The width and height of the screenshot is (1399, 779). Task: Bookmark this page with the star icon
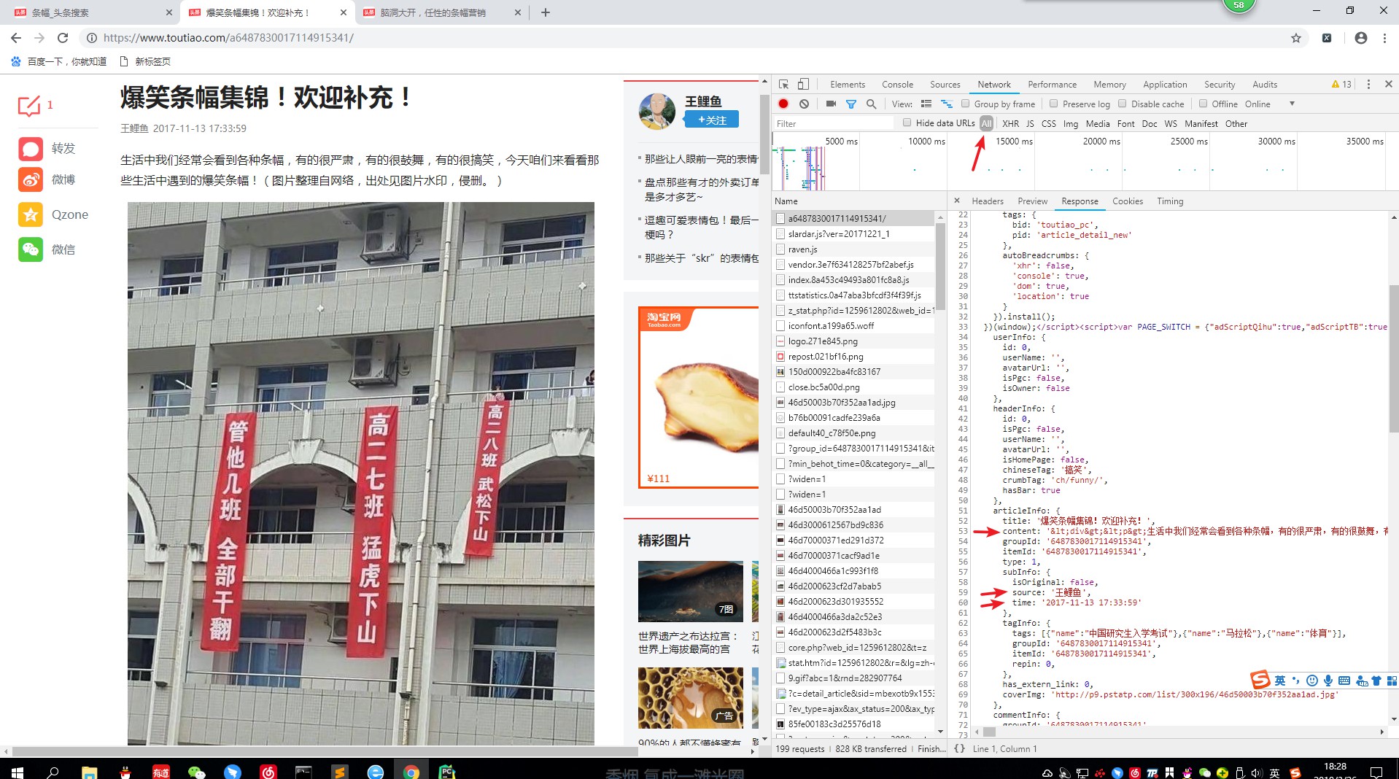[x=1296, y=38]
